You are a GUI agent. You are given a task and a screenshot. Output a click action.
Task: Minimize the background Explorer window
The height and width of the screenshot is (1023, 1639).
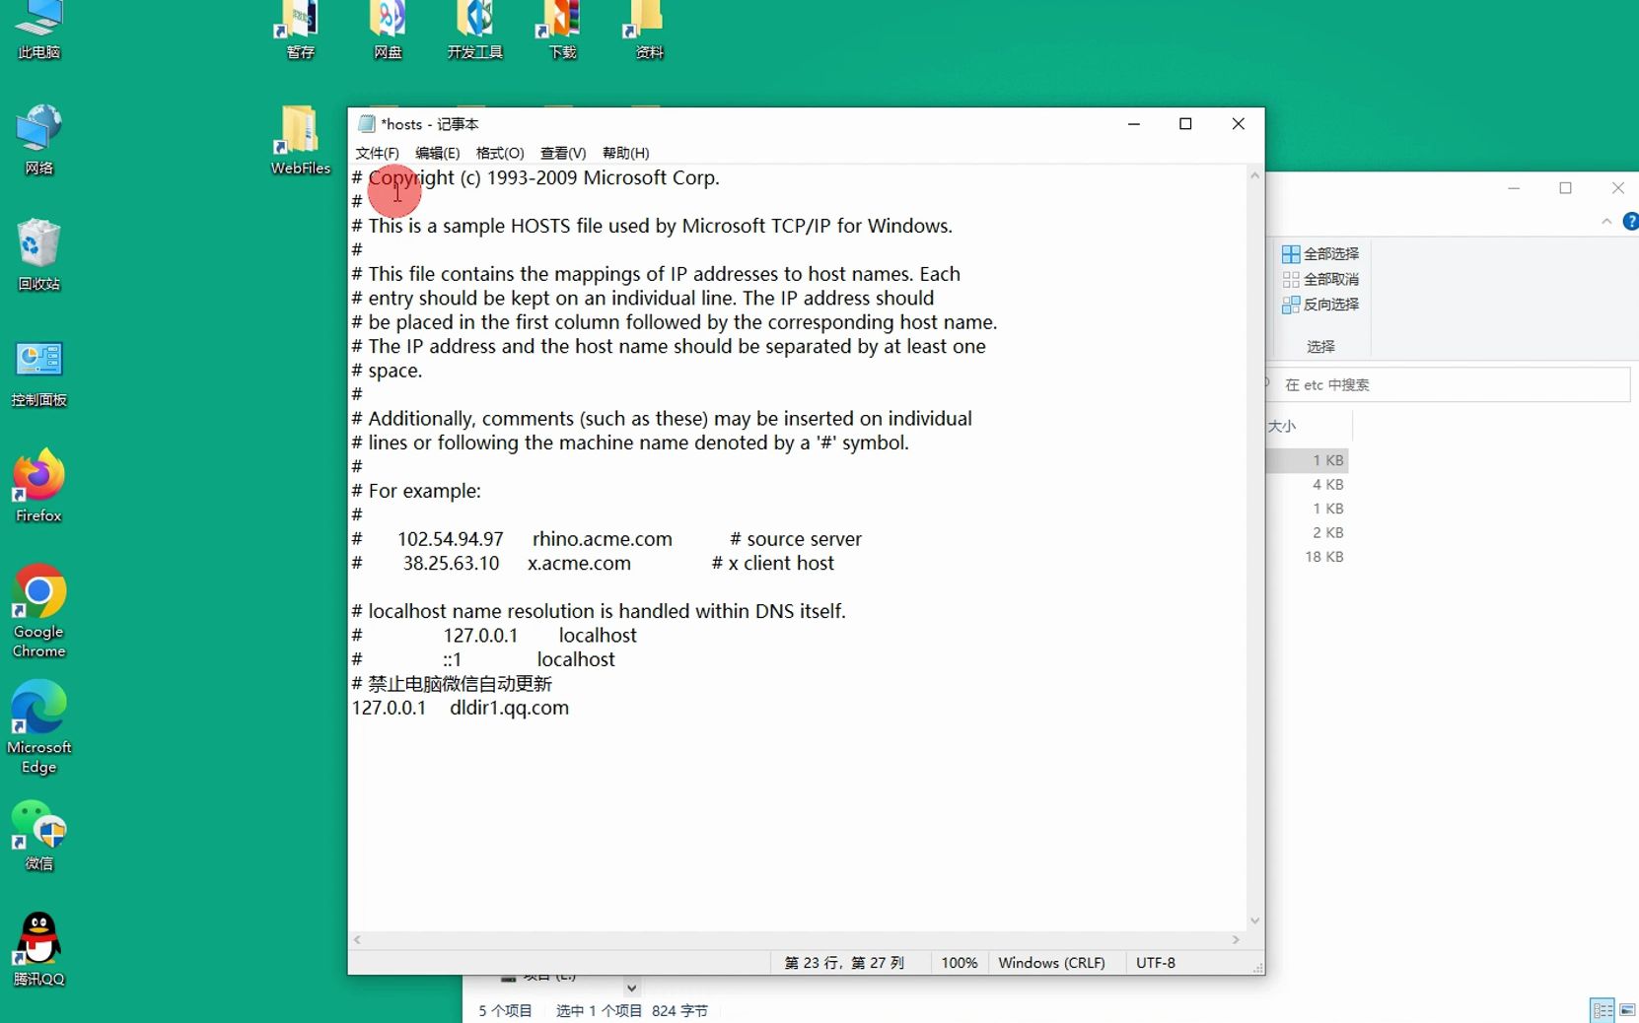pyautogui.click(x=1514, y=188)
